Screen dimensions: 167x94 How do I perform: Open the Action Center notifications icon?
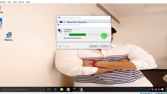tap(162, 89)
